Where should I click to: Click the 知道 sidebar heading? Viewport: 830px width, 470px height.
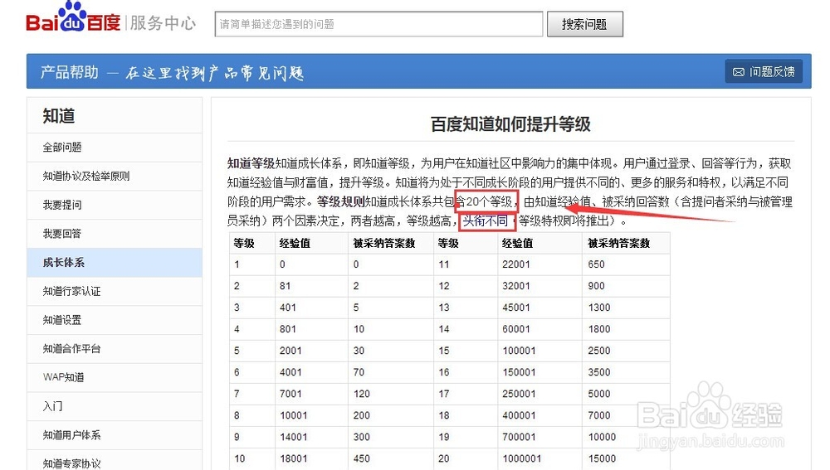click(x=59, y=116)
